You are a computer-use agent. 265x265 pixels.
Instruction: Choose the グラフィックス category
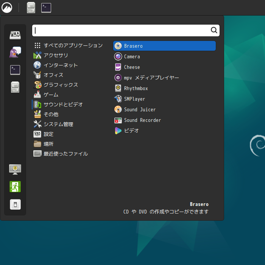click(x=61, y=85)
